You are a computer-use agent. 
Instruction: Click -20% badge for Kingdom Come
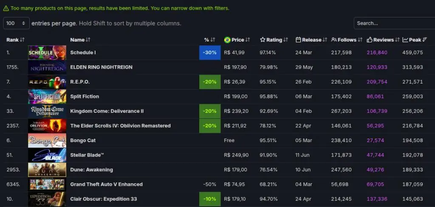point(210,111)
